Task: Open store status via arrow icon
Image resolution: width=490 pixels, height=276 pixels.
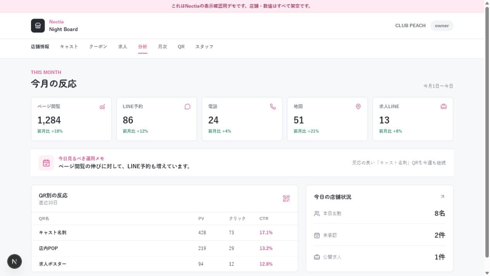Action: pyautogui.click(x=442, y=197)
